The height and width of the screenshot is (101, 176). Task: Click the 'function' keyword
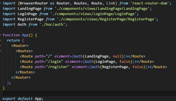pos(11,35)
